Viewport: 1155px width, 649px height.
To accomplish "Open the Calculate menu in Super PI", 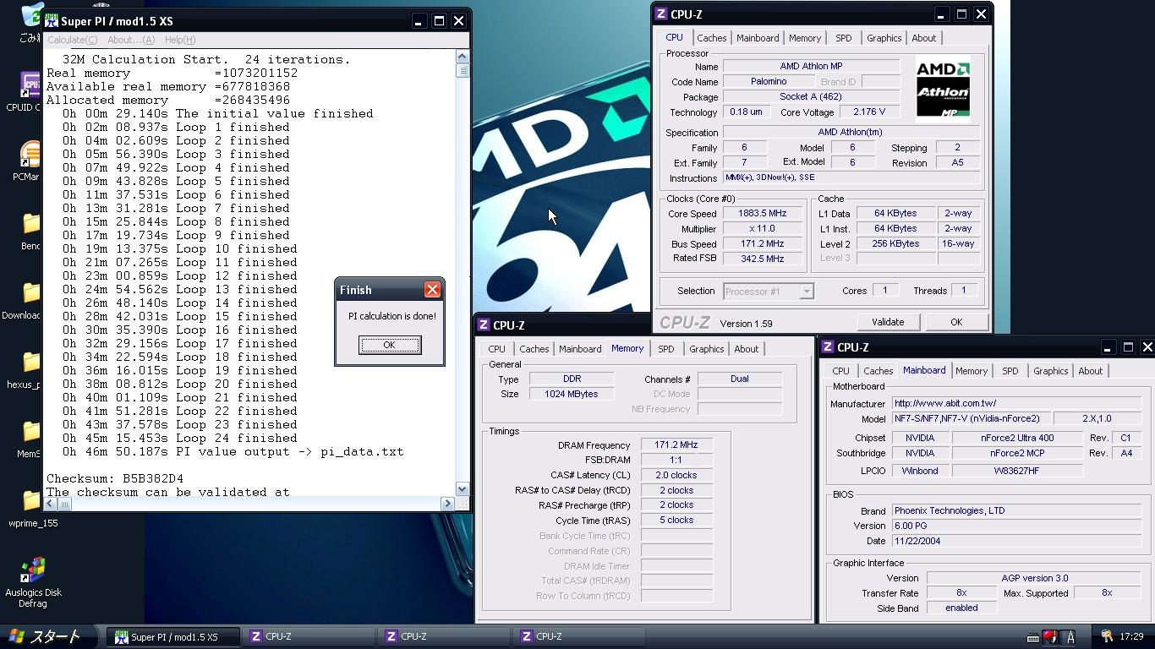I will point(72,40).
